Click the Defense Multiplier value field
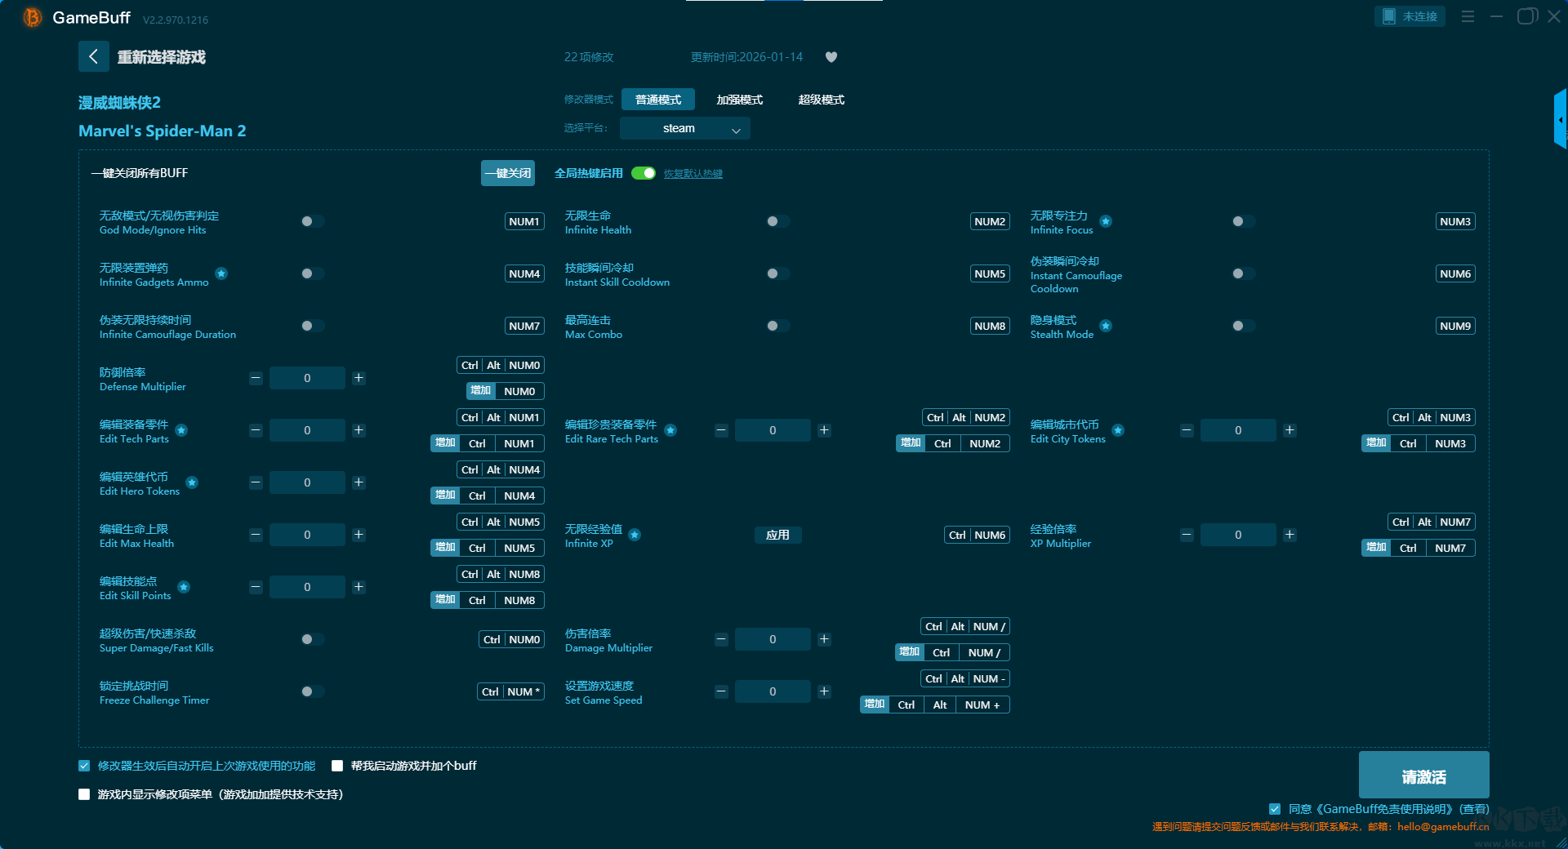 pos(307,378)
